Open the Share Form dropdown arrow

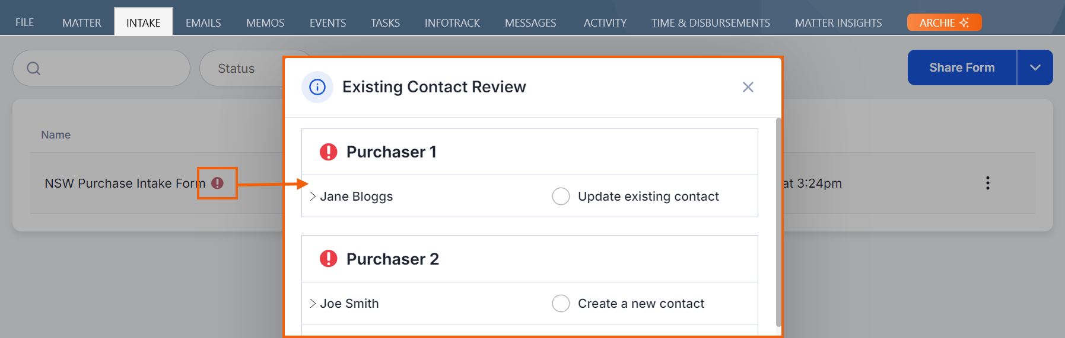pos(1035,67)
